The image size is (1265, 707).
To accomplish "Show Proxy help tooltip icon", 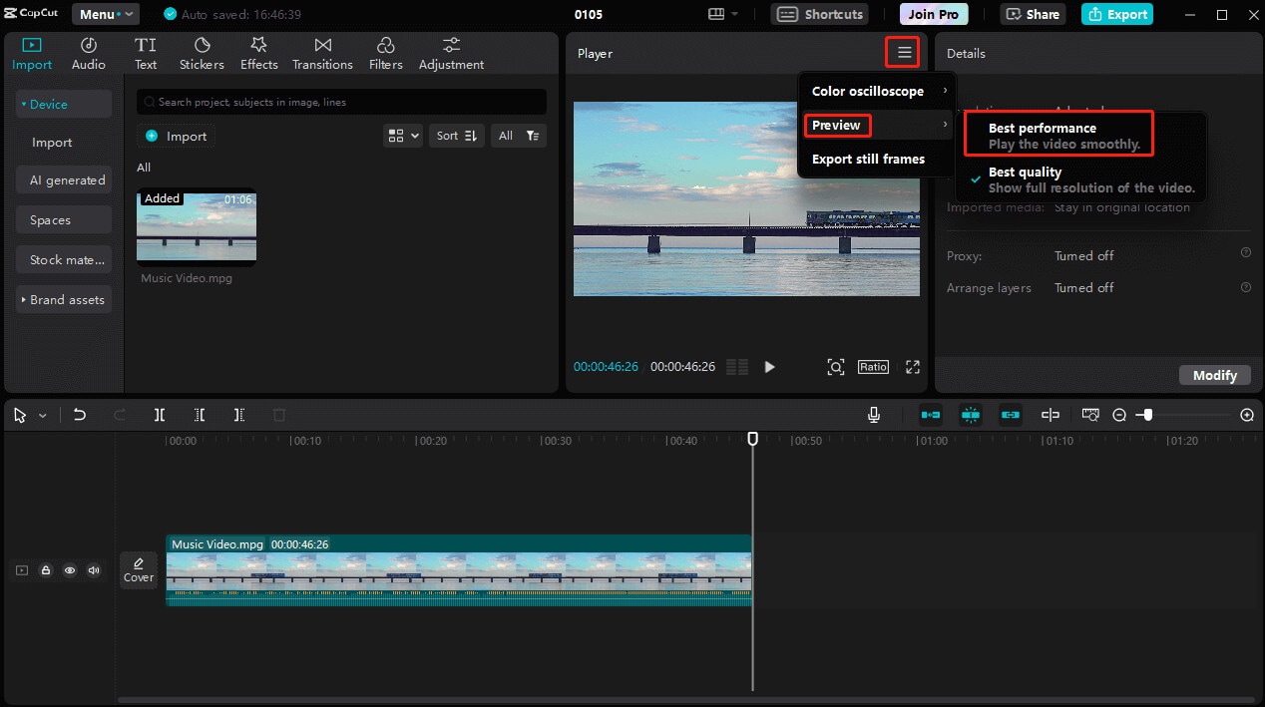I will click(x=1246, y=253).
